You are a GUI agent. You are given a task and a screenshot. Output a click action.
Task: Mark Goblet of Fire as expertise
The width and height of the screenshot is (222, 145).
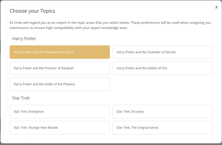[162, 68]
